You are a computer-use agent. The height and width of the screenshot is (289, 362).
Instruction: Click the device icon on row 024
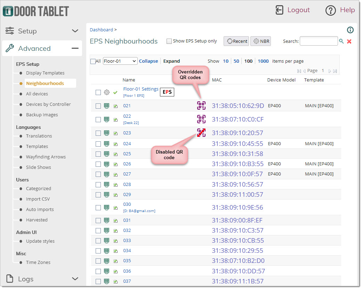(107, 143)
